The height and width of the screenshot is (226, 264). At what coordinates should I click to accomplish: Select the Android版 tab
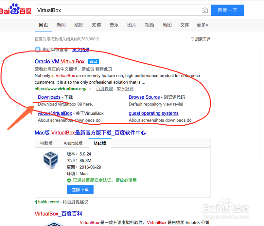[x=73, y=143]
